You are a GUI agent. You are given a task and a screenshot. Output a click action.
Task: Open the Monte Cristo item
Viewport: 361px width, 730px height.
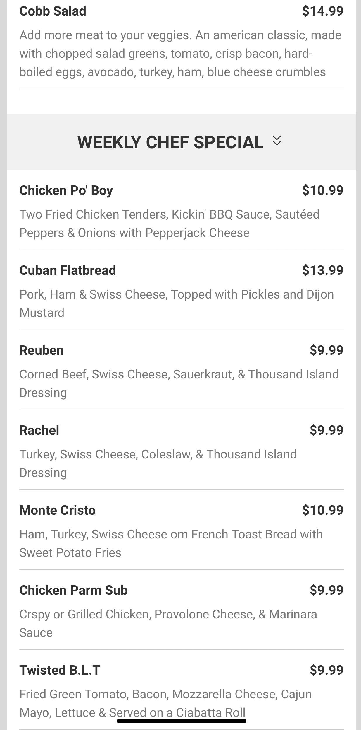point(57,510)
